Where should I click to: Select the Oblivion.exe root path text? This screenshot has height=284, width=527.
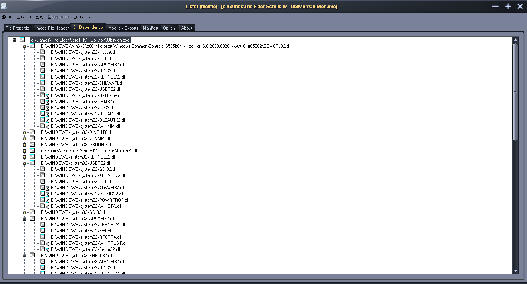pos(80,40)
